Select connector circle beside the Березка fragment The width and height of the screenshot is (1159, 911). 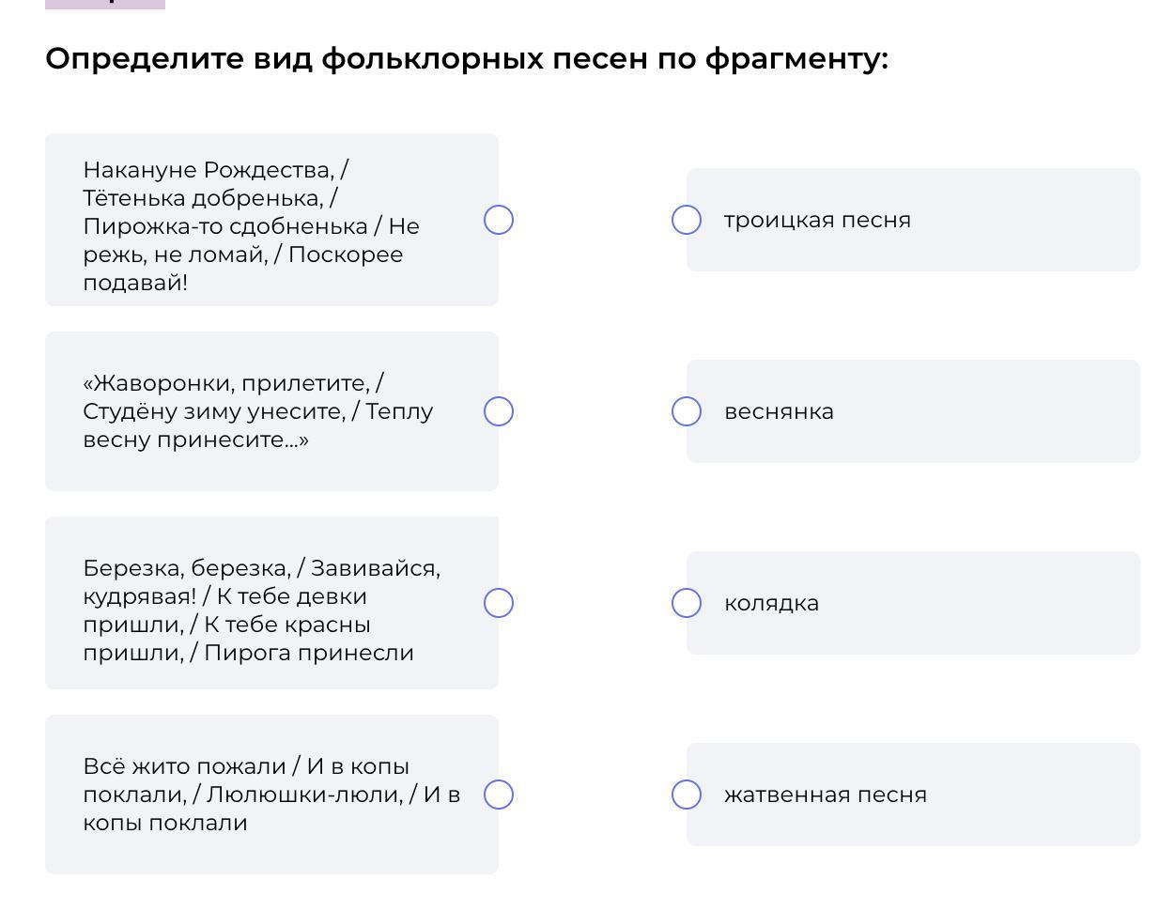(x=499, y=603)
